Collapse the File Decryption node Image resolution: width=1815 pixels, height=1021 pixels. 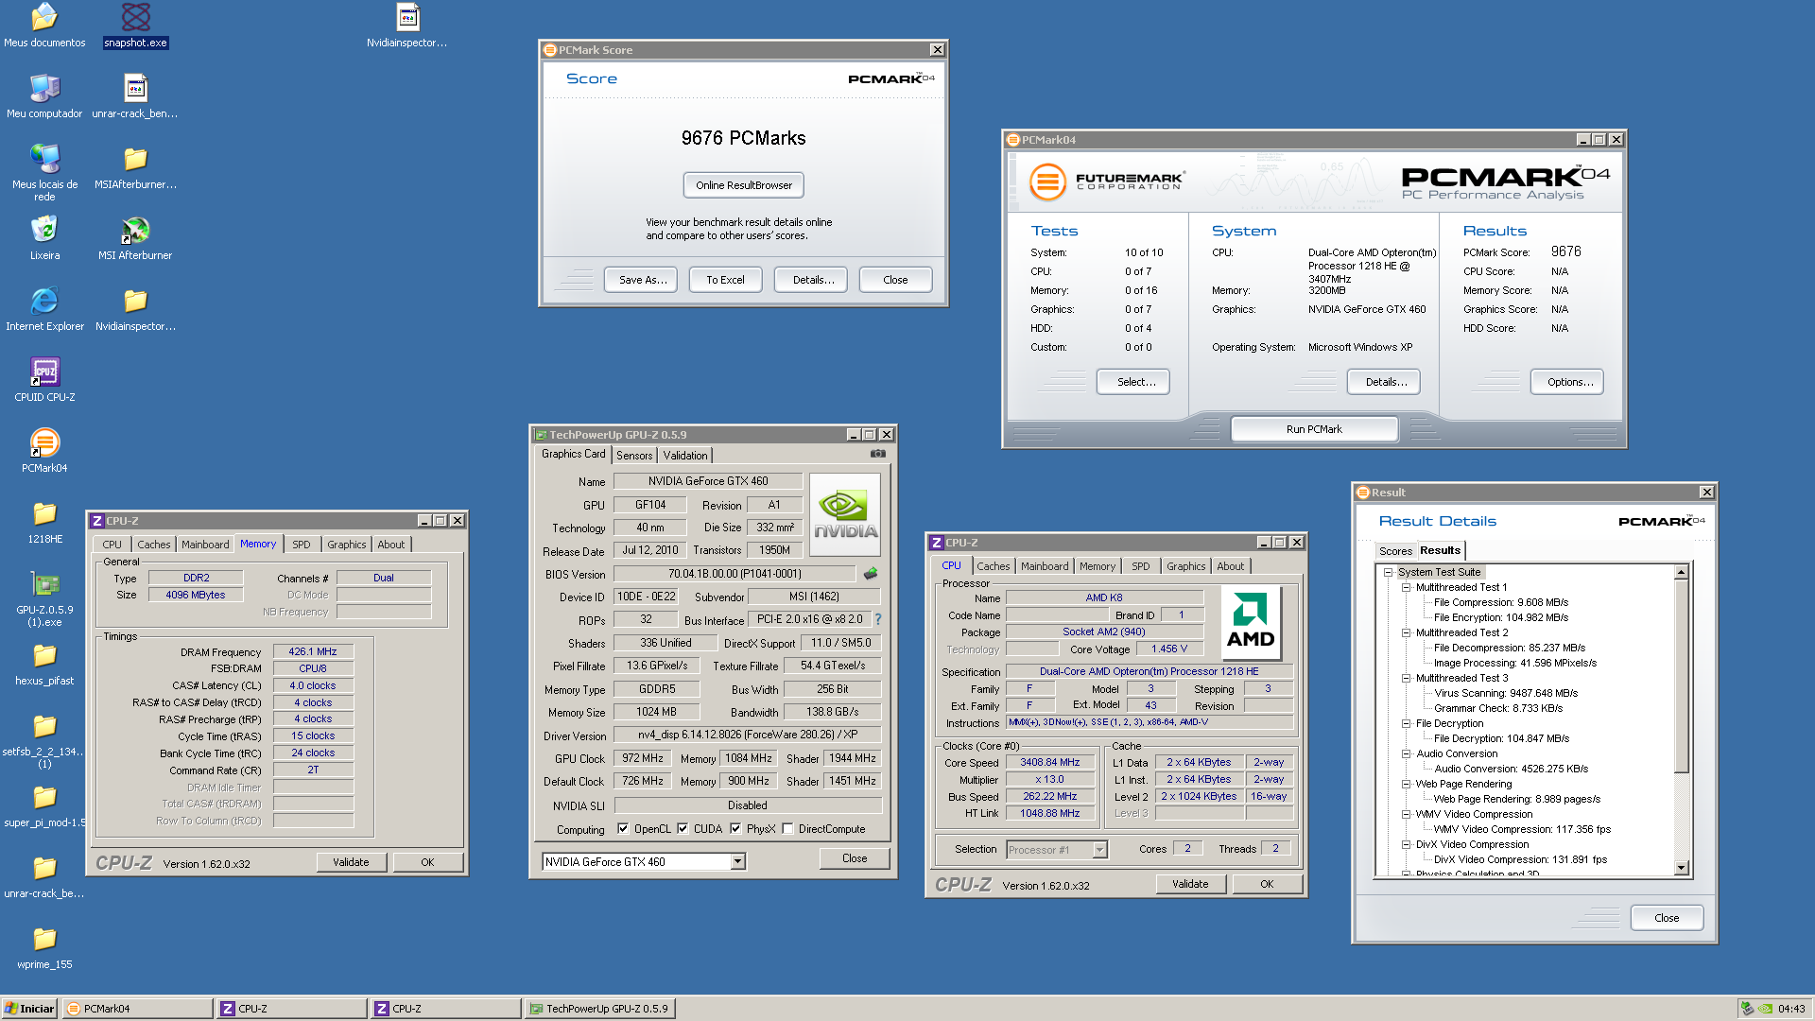tap(1406, 723)
